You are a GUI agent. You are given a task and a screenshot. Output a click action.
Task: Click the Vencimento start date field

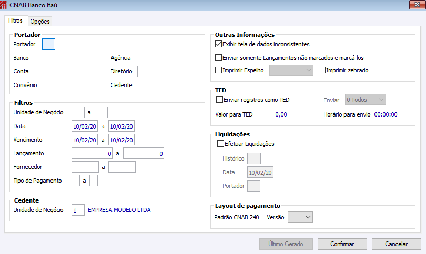coord(84,140)
